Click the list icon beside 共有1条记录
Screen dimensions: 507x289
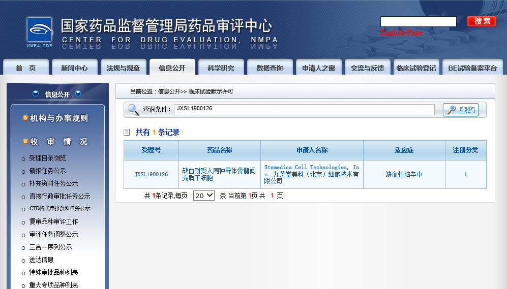(127, 132)
